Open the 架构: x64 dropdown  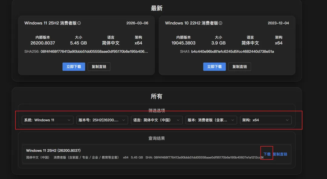point(266,120)
